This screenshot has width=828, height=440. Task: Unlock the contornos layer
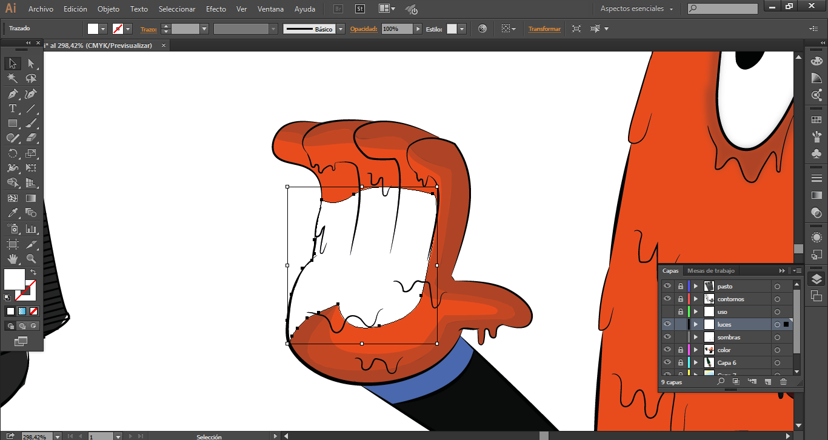click(681, 299)
